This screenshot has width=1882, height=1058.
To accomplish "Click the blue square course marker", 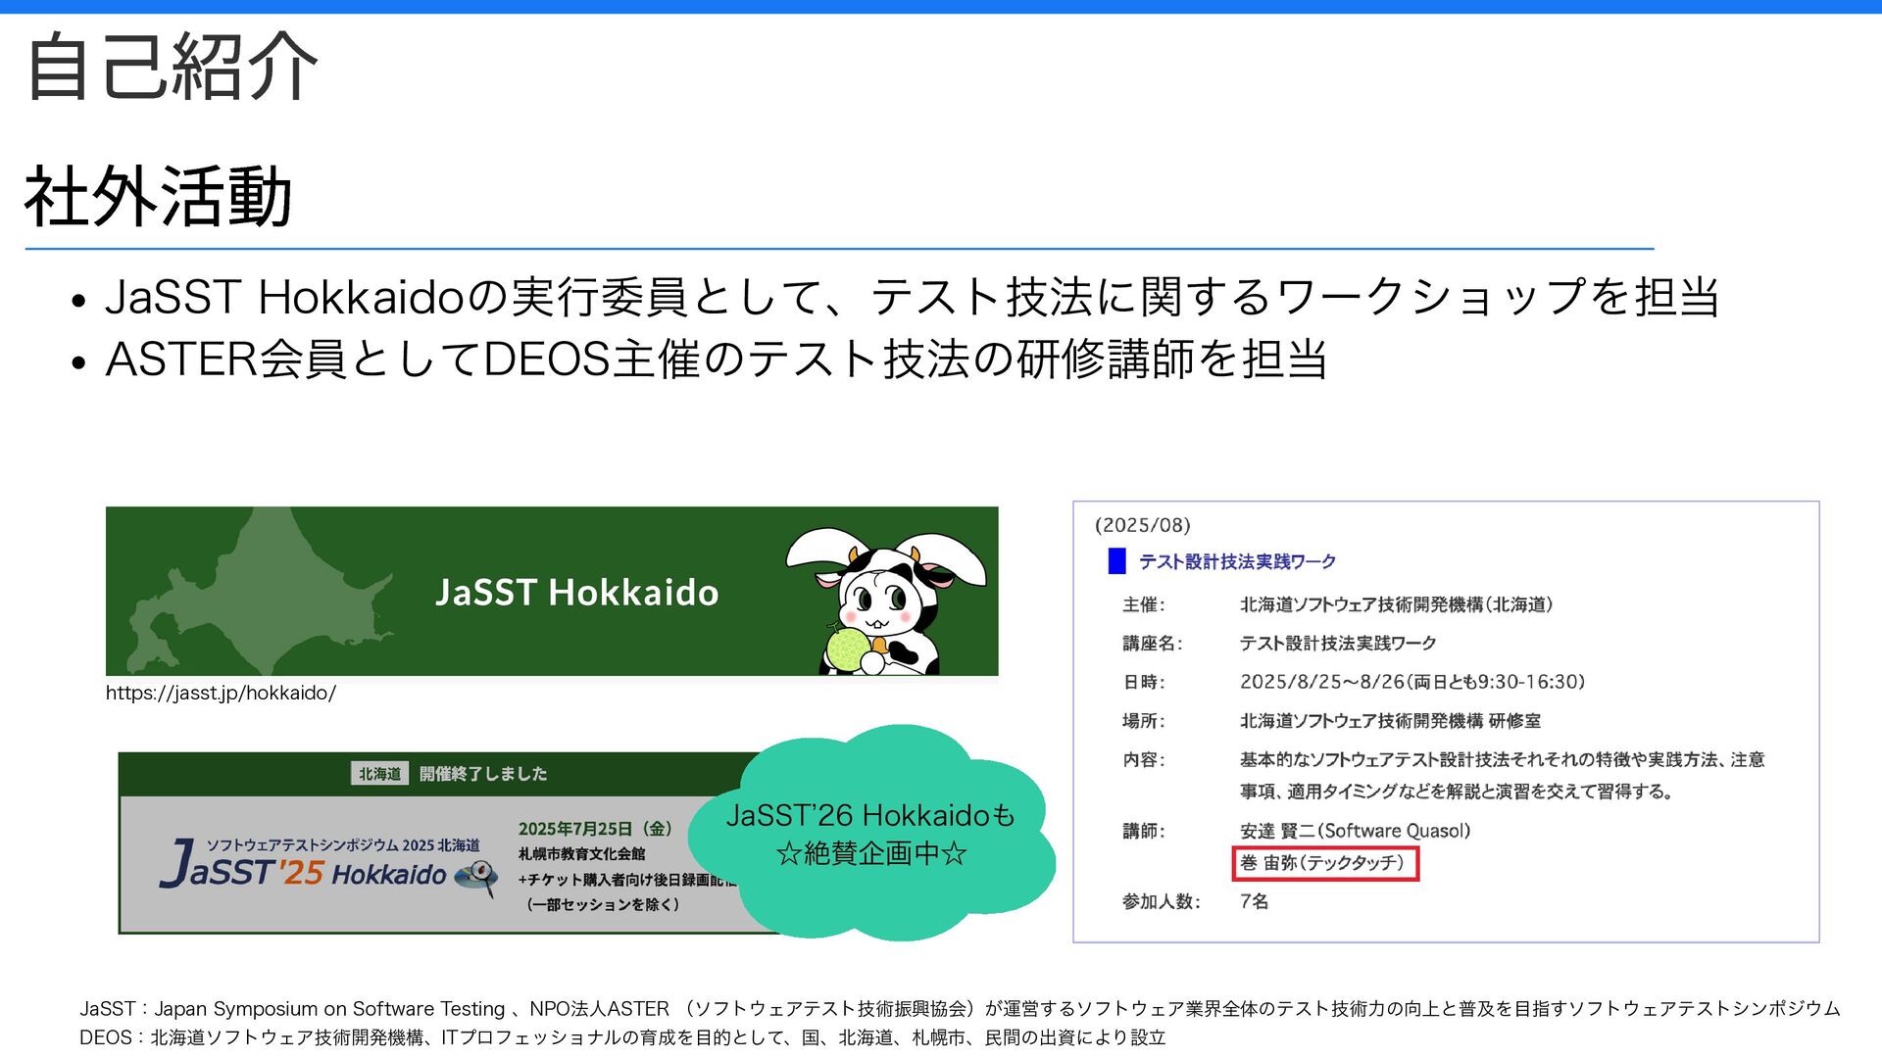I will click(1116, 561).
